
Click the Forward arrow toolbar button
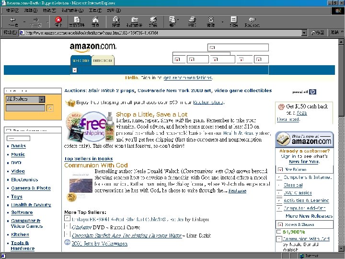pyautogui.click(x=36, y=22)
